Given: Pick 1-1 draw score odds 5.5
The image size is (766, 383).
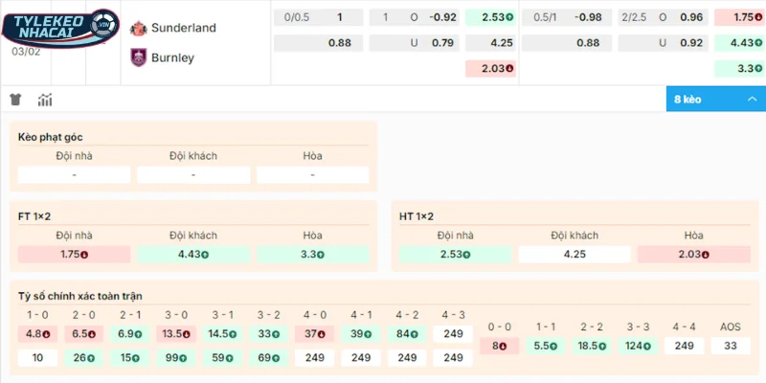Looking at the screenshot, I should coord(546,345).
